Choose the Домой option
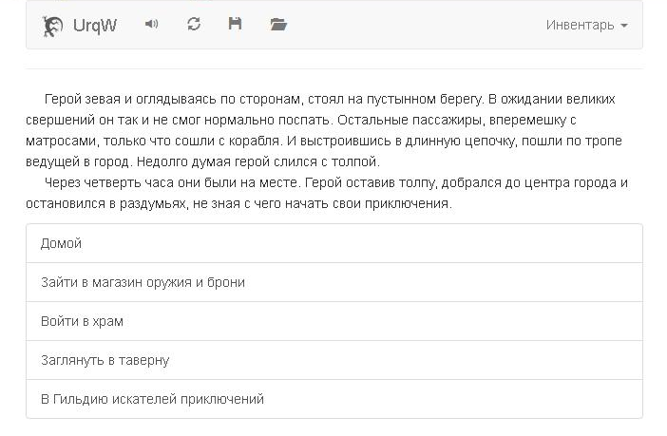Screen dimensions: 667x436 coord(62,243)
